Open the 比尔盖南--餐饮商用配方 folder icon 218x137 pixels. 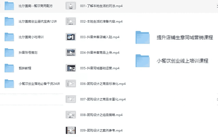click(9, 6)
